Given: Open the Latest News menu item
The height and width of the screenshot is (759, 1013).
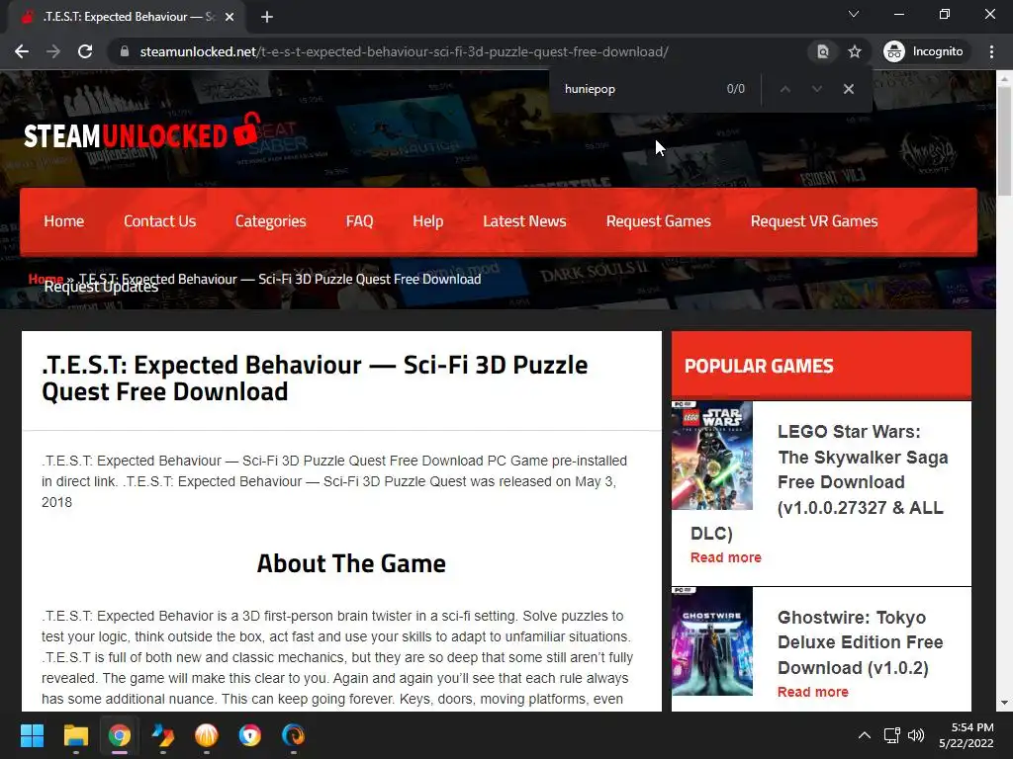Looking at the screenshot, I should tap(524, 221).
